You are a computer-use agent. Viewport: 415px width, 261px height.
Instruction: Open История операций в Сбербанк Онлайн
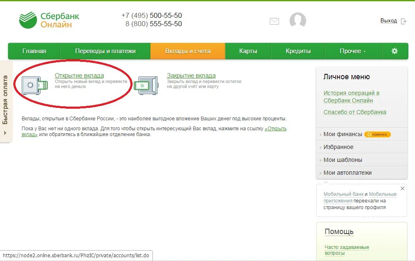pos(351,97)
